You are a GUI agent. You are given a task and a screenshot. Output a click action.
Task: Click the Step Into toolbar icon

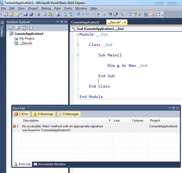click(x=110, y=14)
